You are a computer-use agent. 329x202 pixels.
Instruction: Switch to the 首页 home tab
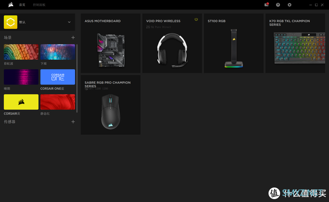(x=22, y=5)
